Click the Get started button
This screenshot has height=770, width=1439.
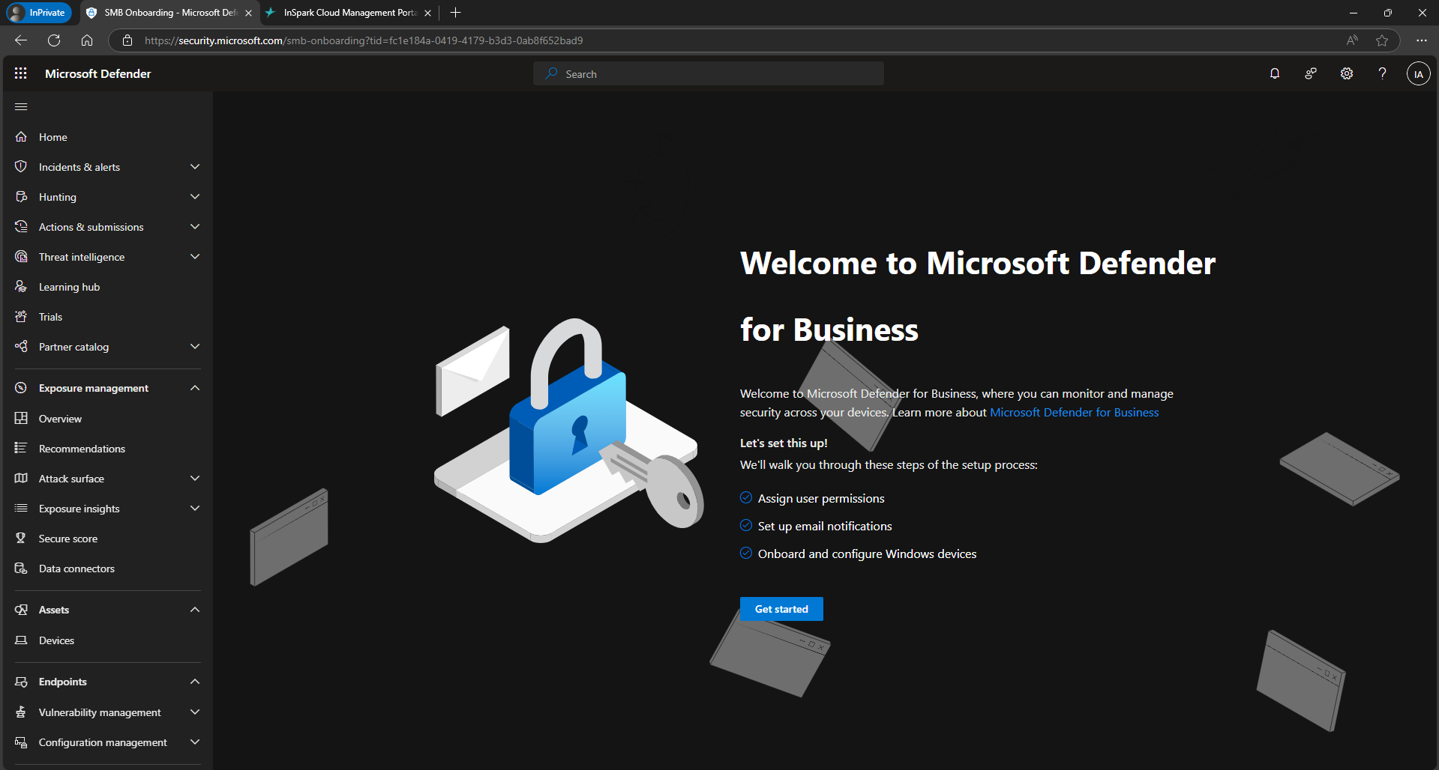781,609
